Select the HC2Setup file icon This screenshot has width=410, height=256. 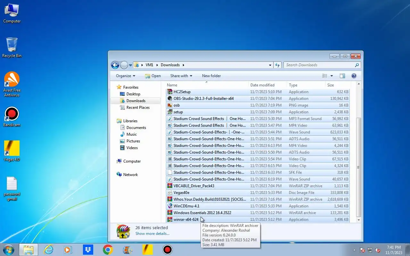170,92
